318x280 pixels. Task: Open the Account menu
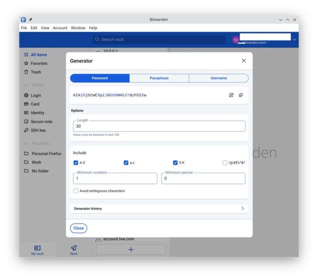60,28
